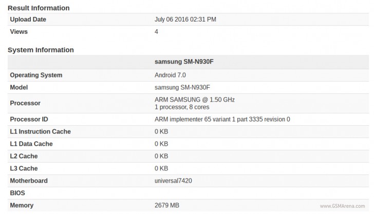Image resolution: width=374 pixels, height=214 pixels.
Task: Select the Operating System label
Action: click(36, 75)
